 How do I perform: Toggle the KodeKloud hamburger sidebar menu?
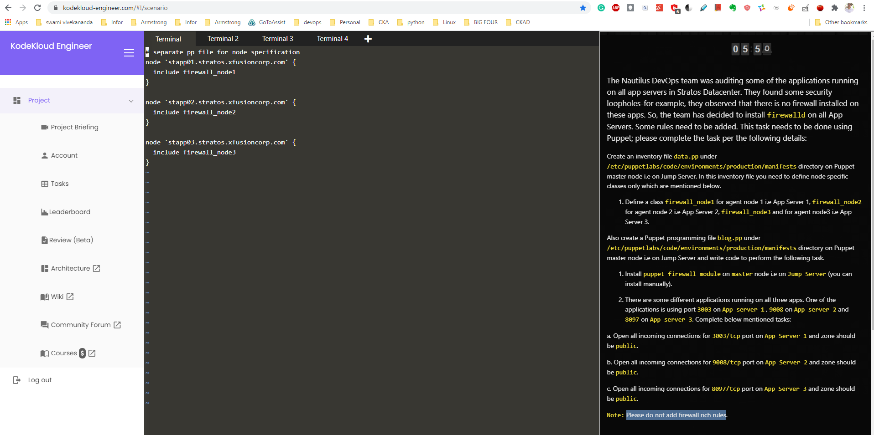129,53
